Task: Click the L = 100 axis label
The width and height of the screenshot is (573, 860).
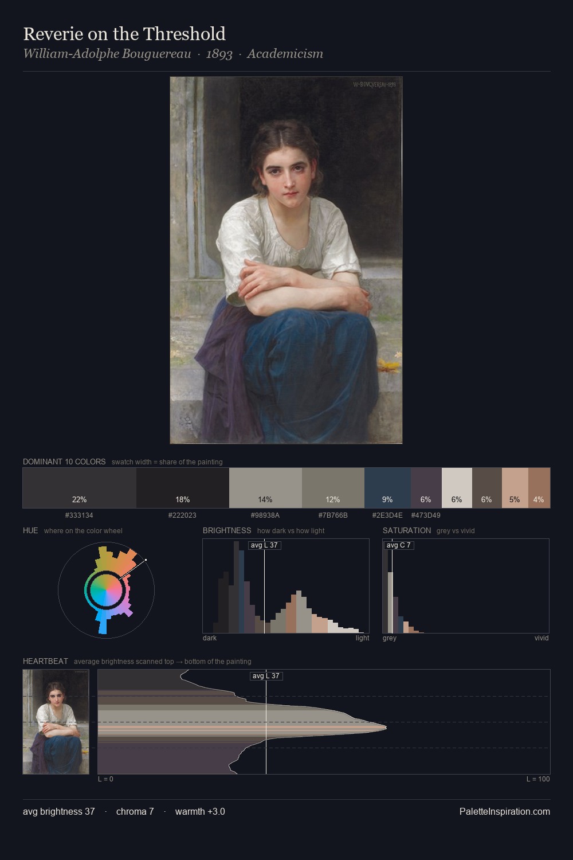Action: [538, 779]
